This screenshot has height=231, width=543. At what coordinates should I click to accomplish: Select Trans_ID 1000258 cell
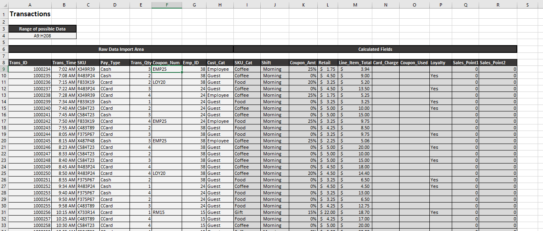tap(30, 225)
